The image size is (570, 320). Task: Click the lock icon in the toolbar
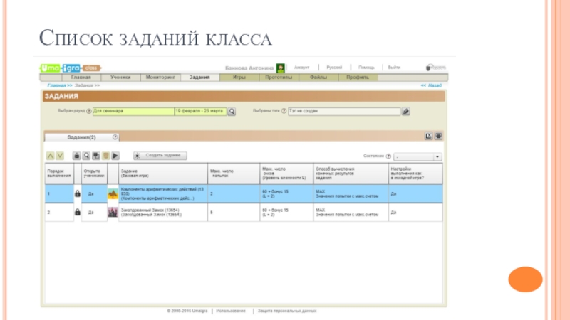[76, 156]
